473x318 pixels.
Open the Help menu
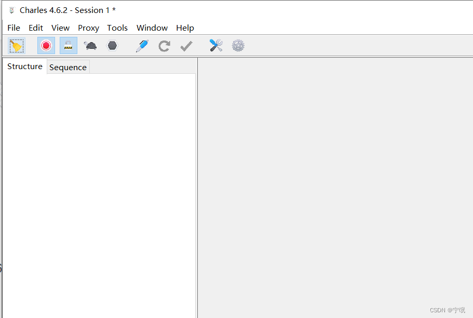[x=185, y=28]
